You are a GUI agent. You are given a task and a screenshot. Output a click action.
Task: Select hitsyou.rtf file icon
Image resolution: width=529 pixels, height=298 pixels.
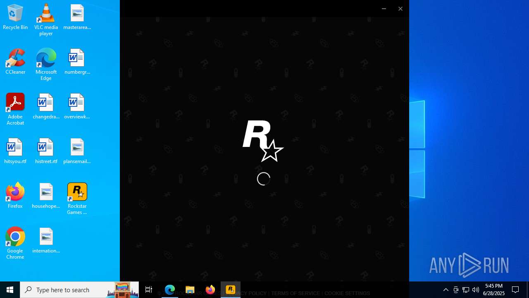(15, 151)
